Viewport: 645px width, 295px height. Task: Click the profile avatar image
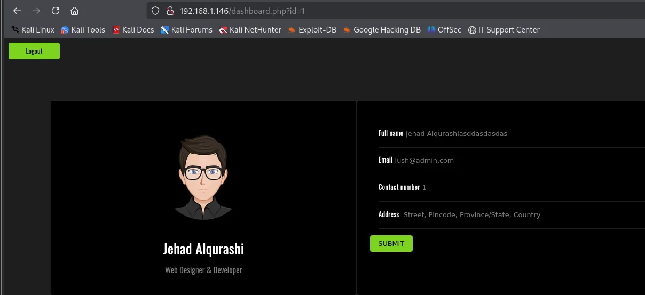203,177
